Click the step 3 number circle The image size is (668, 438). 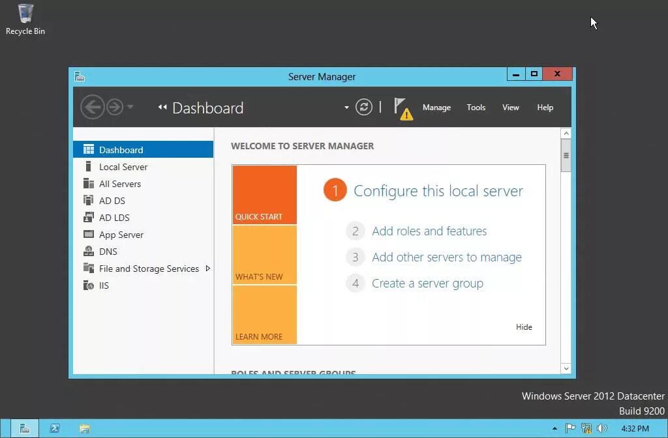(x=356, y=257)
